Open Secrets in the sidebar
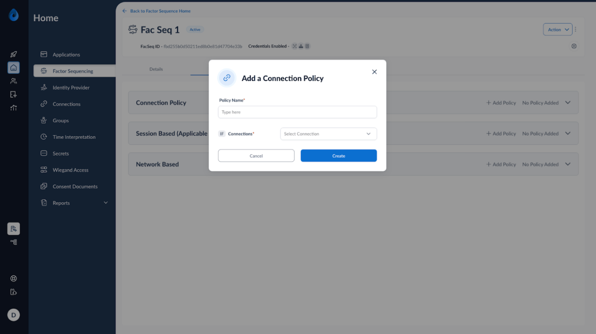Viewport: 596px width, 334px height. [x=74, y=153]
